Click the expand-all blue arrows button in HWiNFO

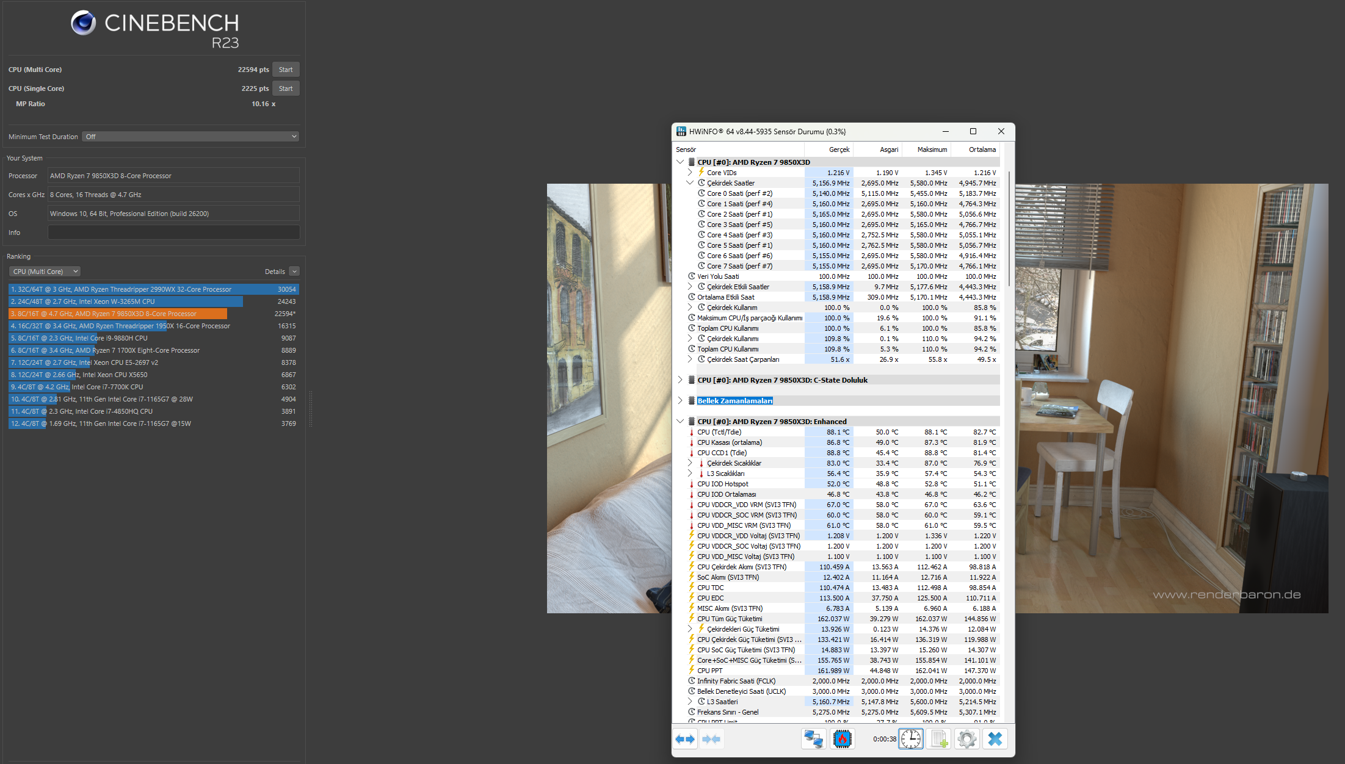click(685, 739)
